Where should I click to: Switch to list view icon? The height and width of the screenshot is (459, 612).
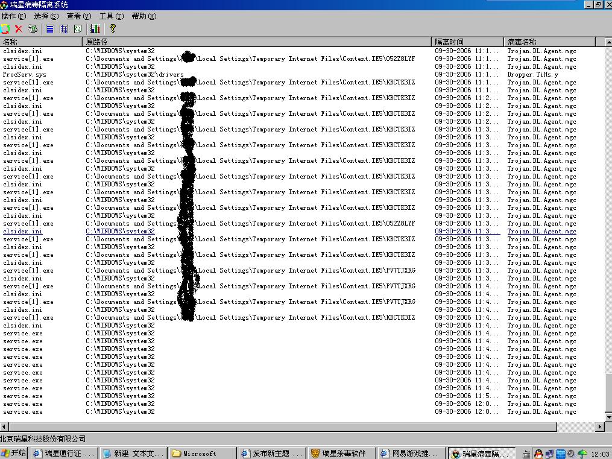tap(50, 29)
